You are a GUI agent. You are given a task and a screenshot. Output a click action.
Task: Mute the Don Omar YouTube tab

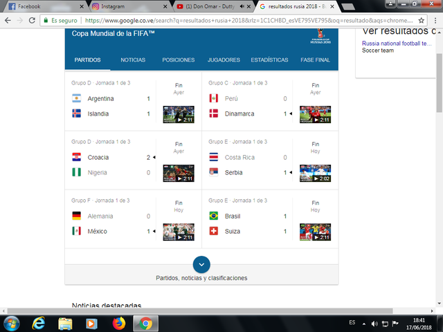pos(242,6)
